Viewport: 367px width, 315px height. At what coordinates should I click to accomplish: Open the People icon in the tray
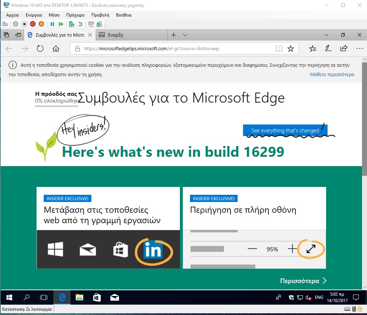pos(278,297)
